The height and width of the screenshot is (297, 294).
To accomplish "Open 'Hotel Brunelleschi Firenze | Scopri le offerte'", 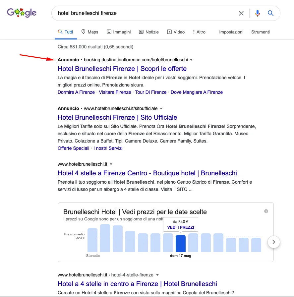I will [x=122, y=69].
